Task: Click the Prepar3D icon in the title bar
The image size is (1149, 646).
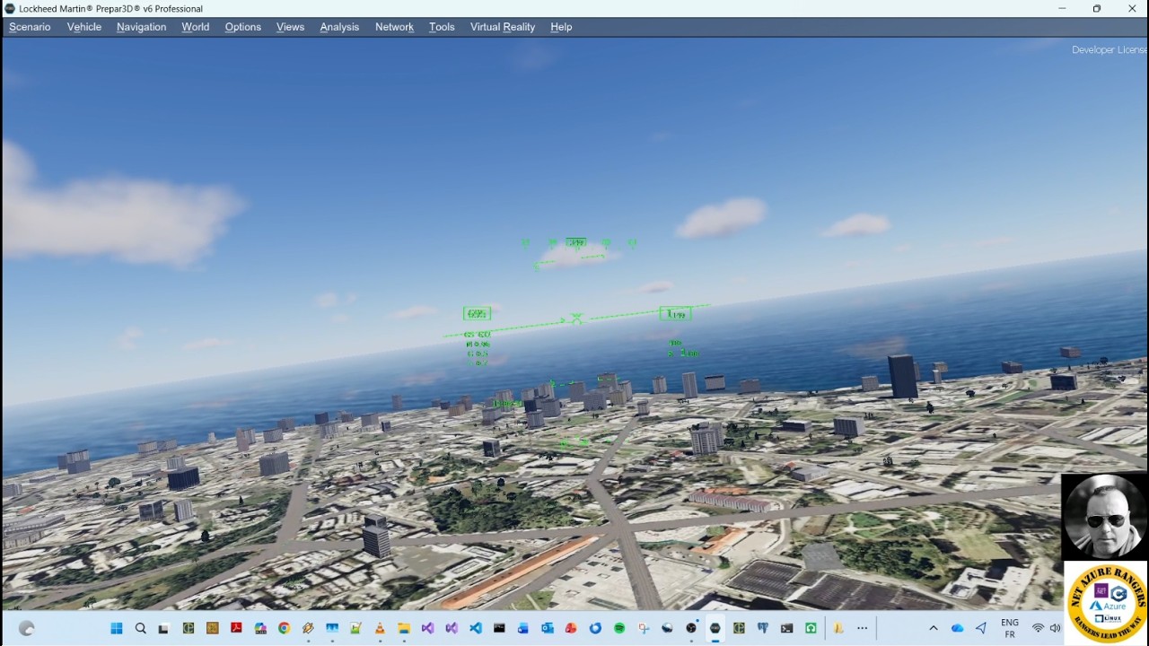Action: 10,9
